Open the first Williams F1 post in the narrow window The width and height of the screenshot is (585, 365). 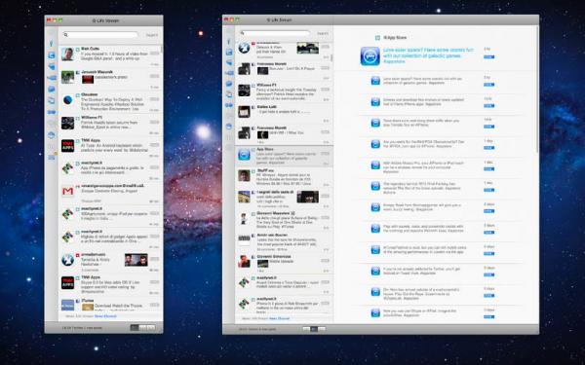tap(110, 126)
